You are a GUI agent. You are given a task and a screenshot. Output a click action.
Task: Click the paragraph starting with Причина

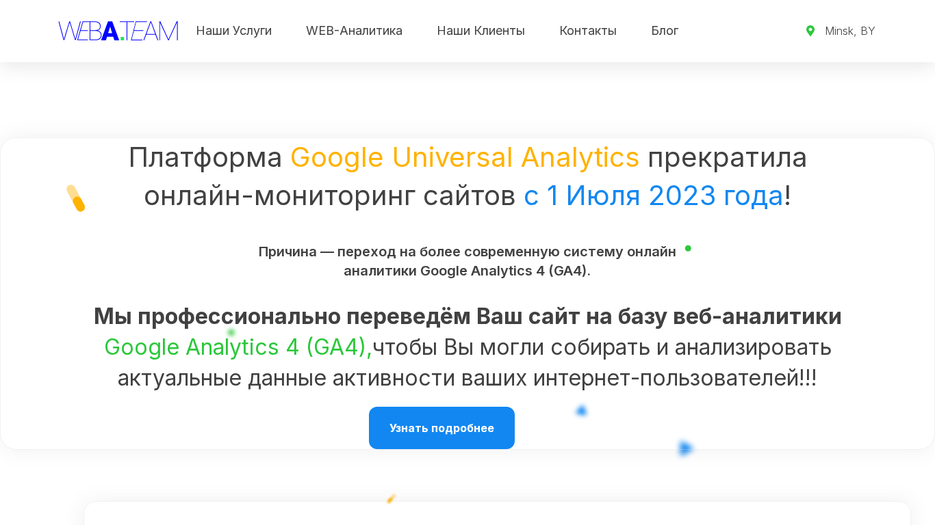(467, 261)
